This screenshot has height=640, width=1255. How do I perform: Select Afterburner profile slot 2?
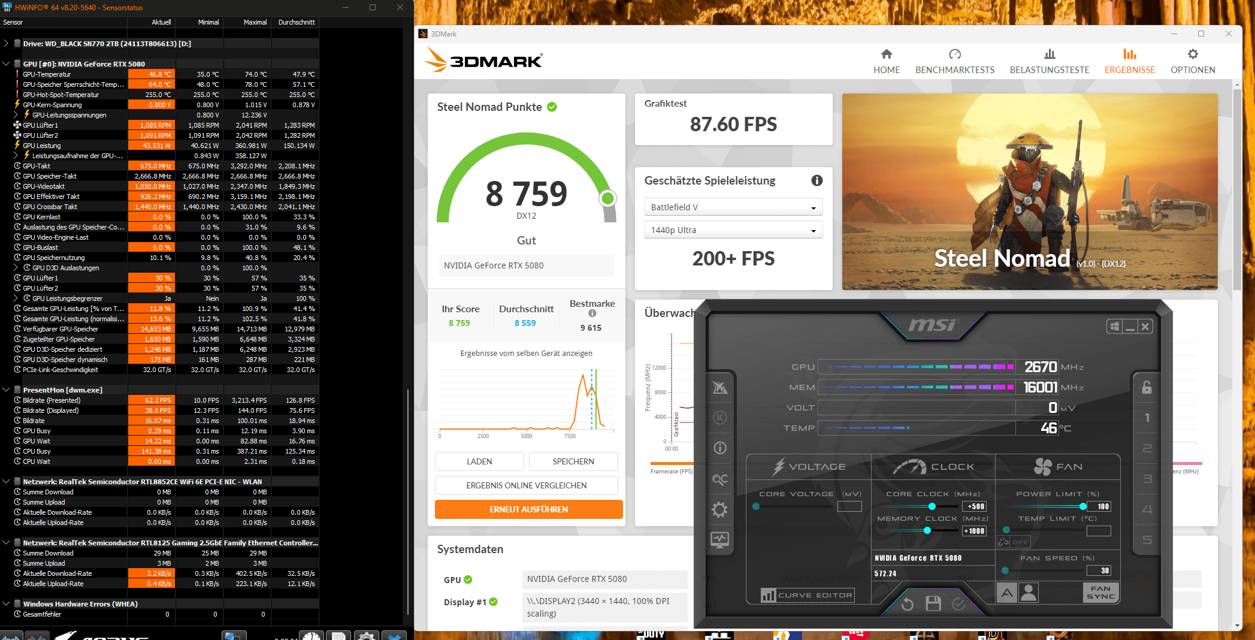(x=1147, y=448)
